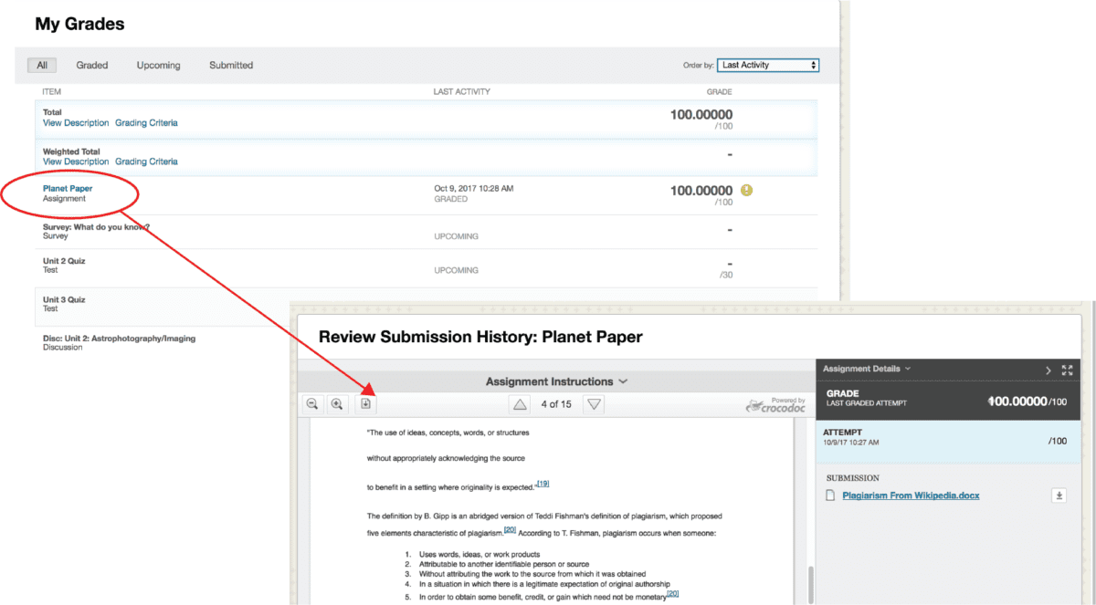Click download icon beside Plagiarism From Wikipedia.docx
Screen dimensions: 1096x605
click(x=1059, y=495)
